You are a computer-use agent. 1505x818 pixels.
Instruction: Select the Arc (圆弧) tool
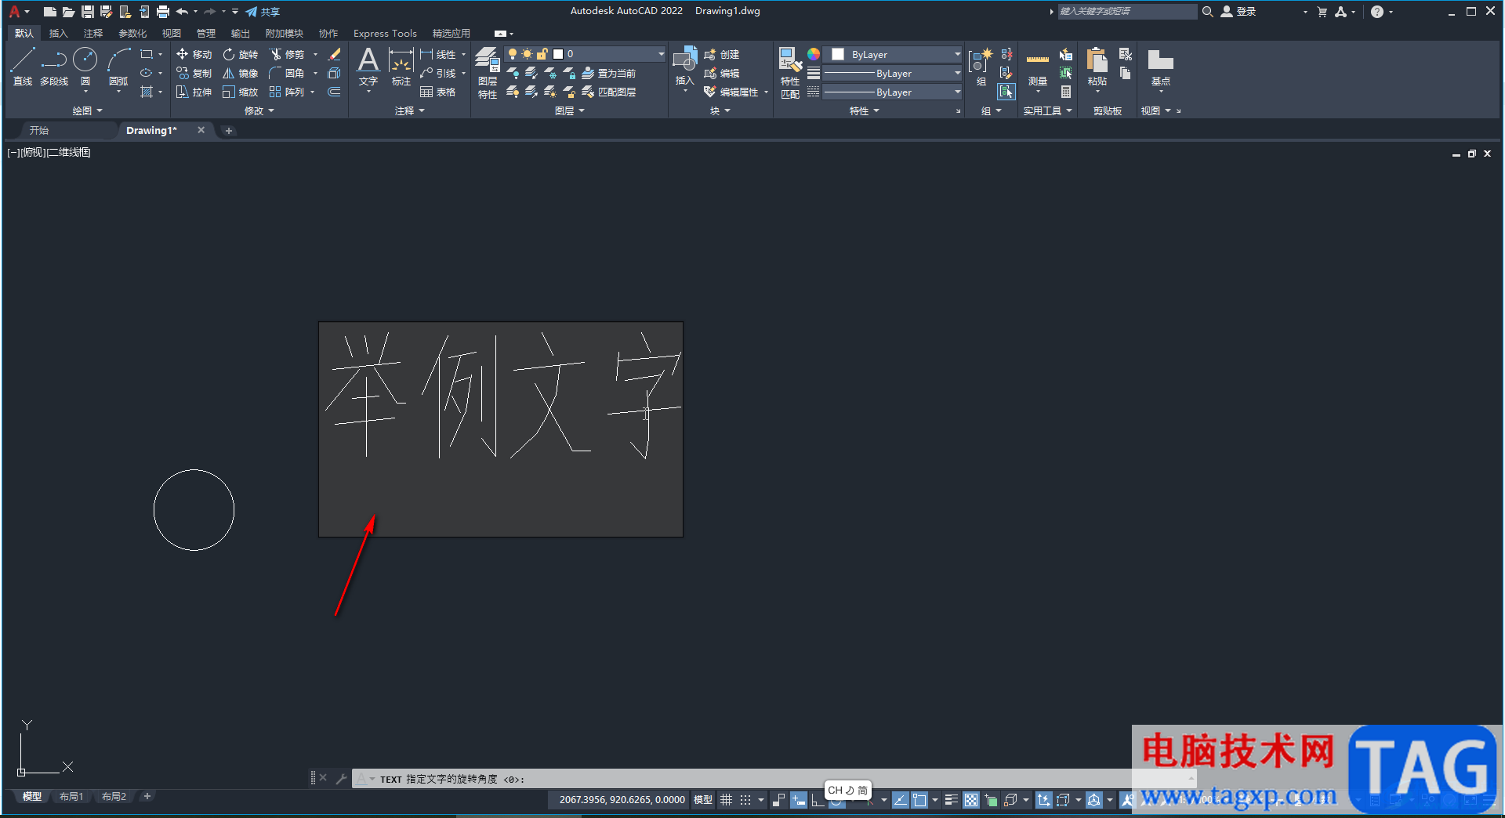click(x=118, y=67)
